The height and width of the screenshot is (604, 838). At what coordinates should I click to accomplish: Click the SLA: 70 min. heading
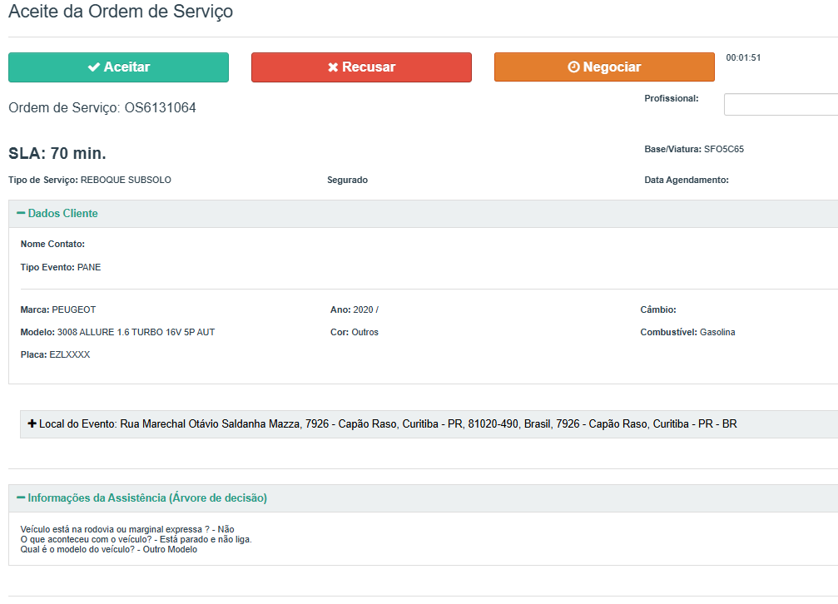pos(57,153)
